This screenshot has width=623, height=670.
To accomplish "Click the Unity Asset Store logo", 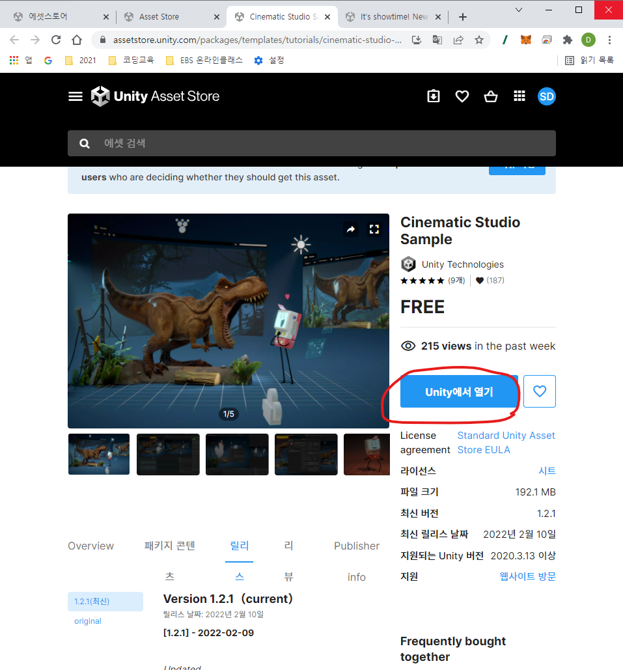I will [x=155, y=96].
